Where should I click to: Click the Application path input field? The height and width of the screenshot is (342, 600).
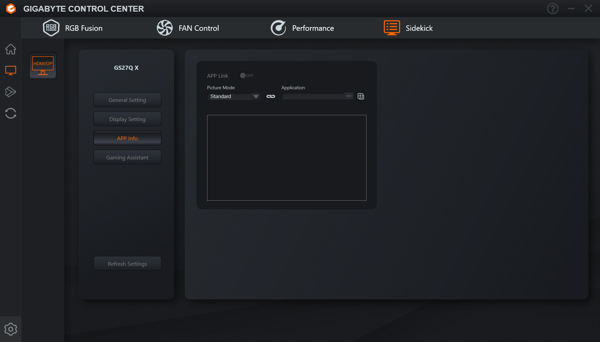click(x=313, y=96)
